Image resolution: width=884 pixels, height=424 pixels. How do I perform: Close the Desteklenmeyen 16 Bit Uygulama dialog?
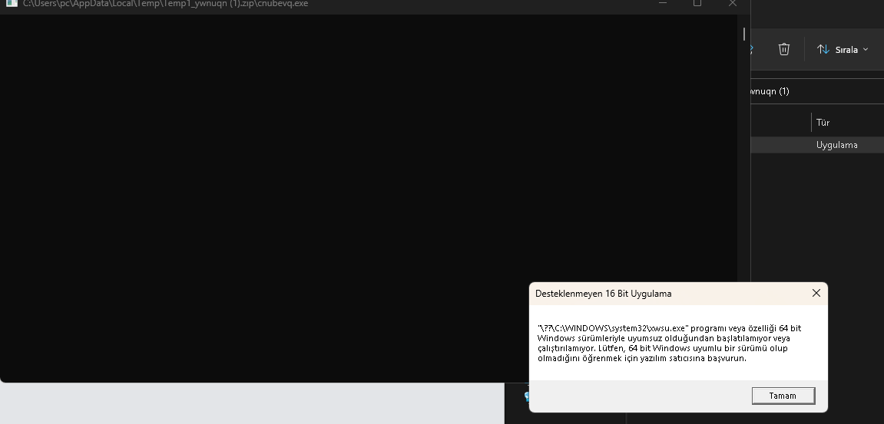coord(816,293)
